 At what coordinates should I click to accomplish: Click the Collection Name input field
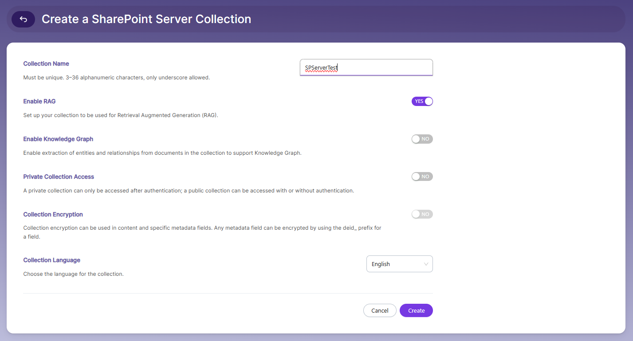pos(366,67)
